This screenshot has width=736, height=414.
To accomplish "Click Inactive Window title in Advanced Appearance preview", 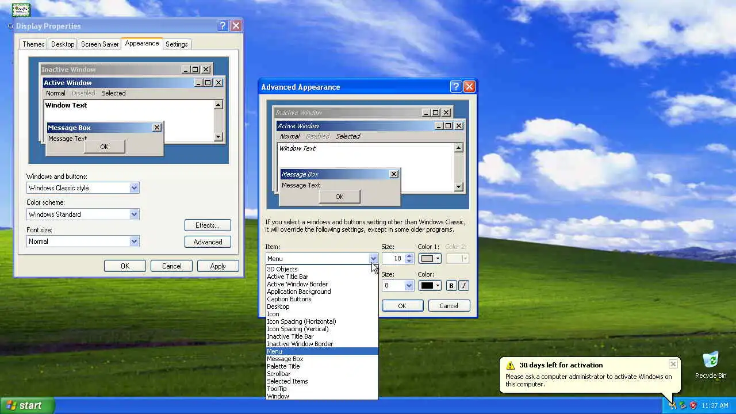I will tap(298, 113).
